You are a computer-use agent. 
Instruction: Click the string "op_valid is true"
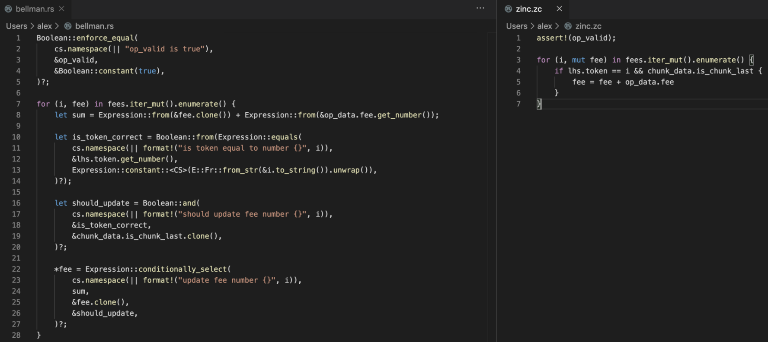165,49
